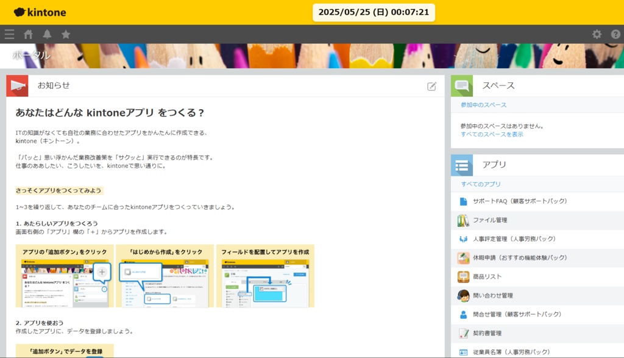
Task: Click heading あなたはどんな kintoneアプリ をつくる？
Action: pos(110,113)
